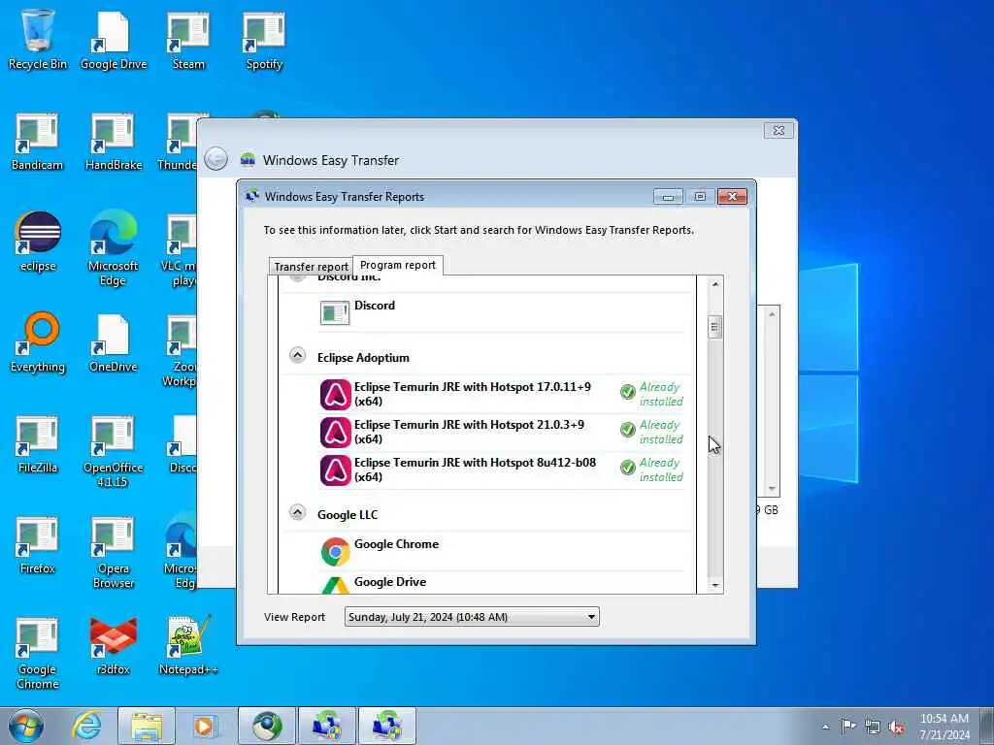Close the background Windows Easy Transfer wizard

779,130
